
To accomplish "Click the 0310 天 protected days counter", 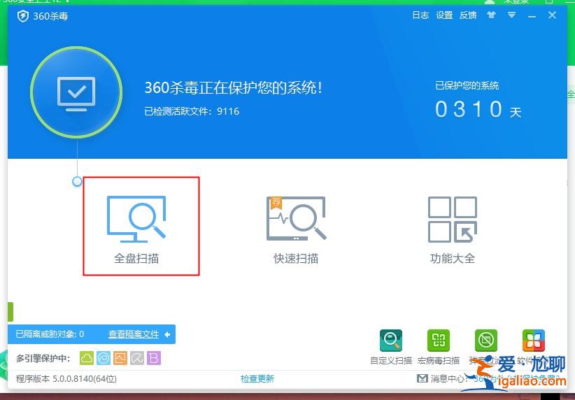I will 478,109.
